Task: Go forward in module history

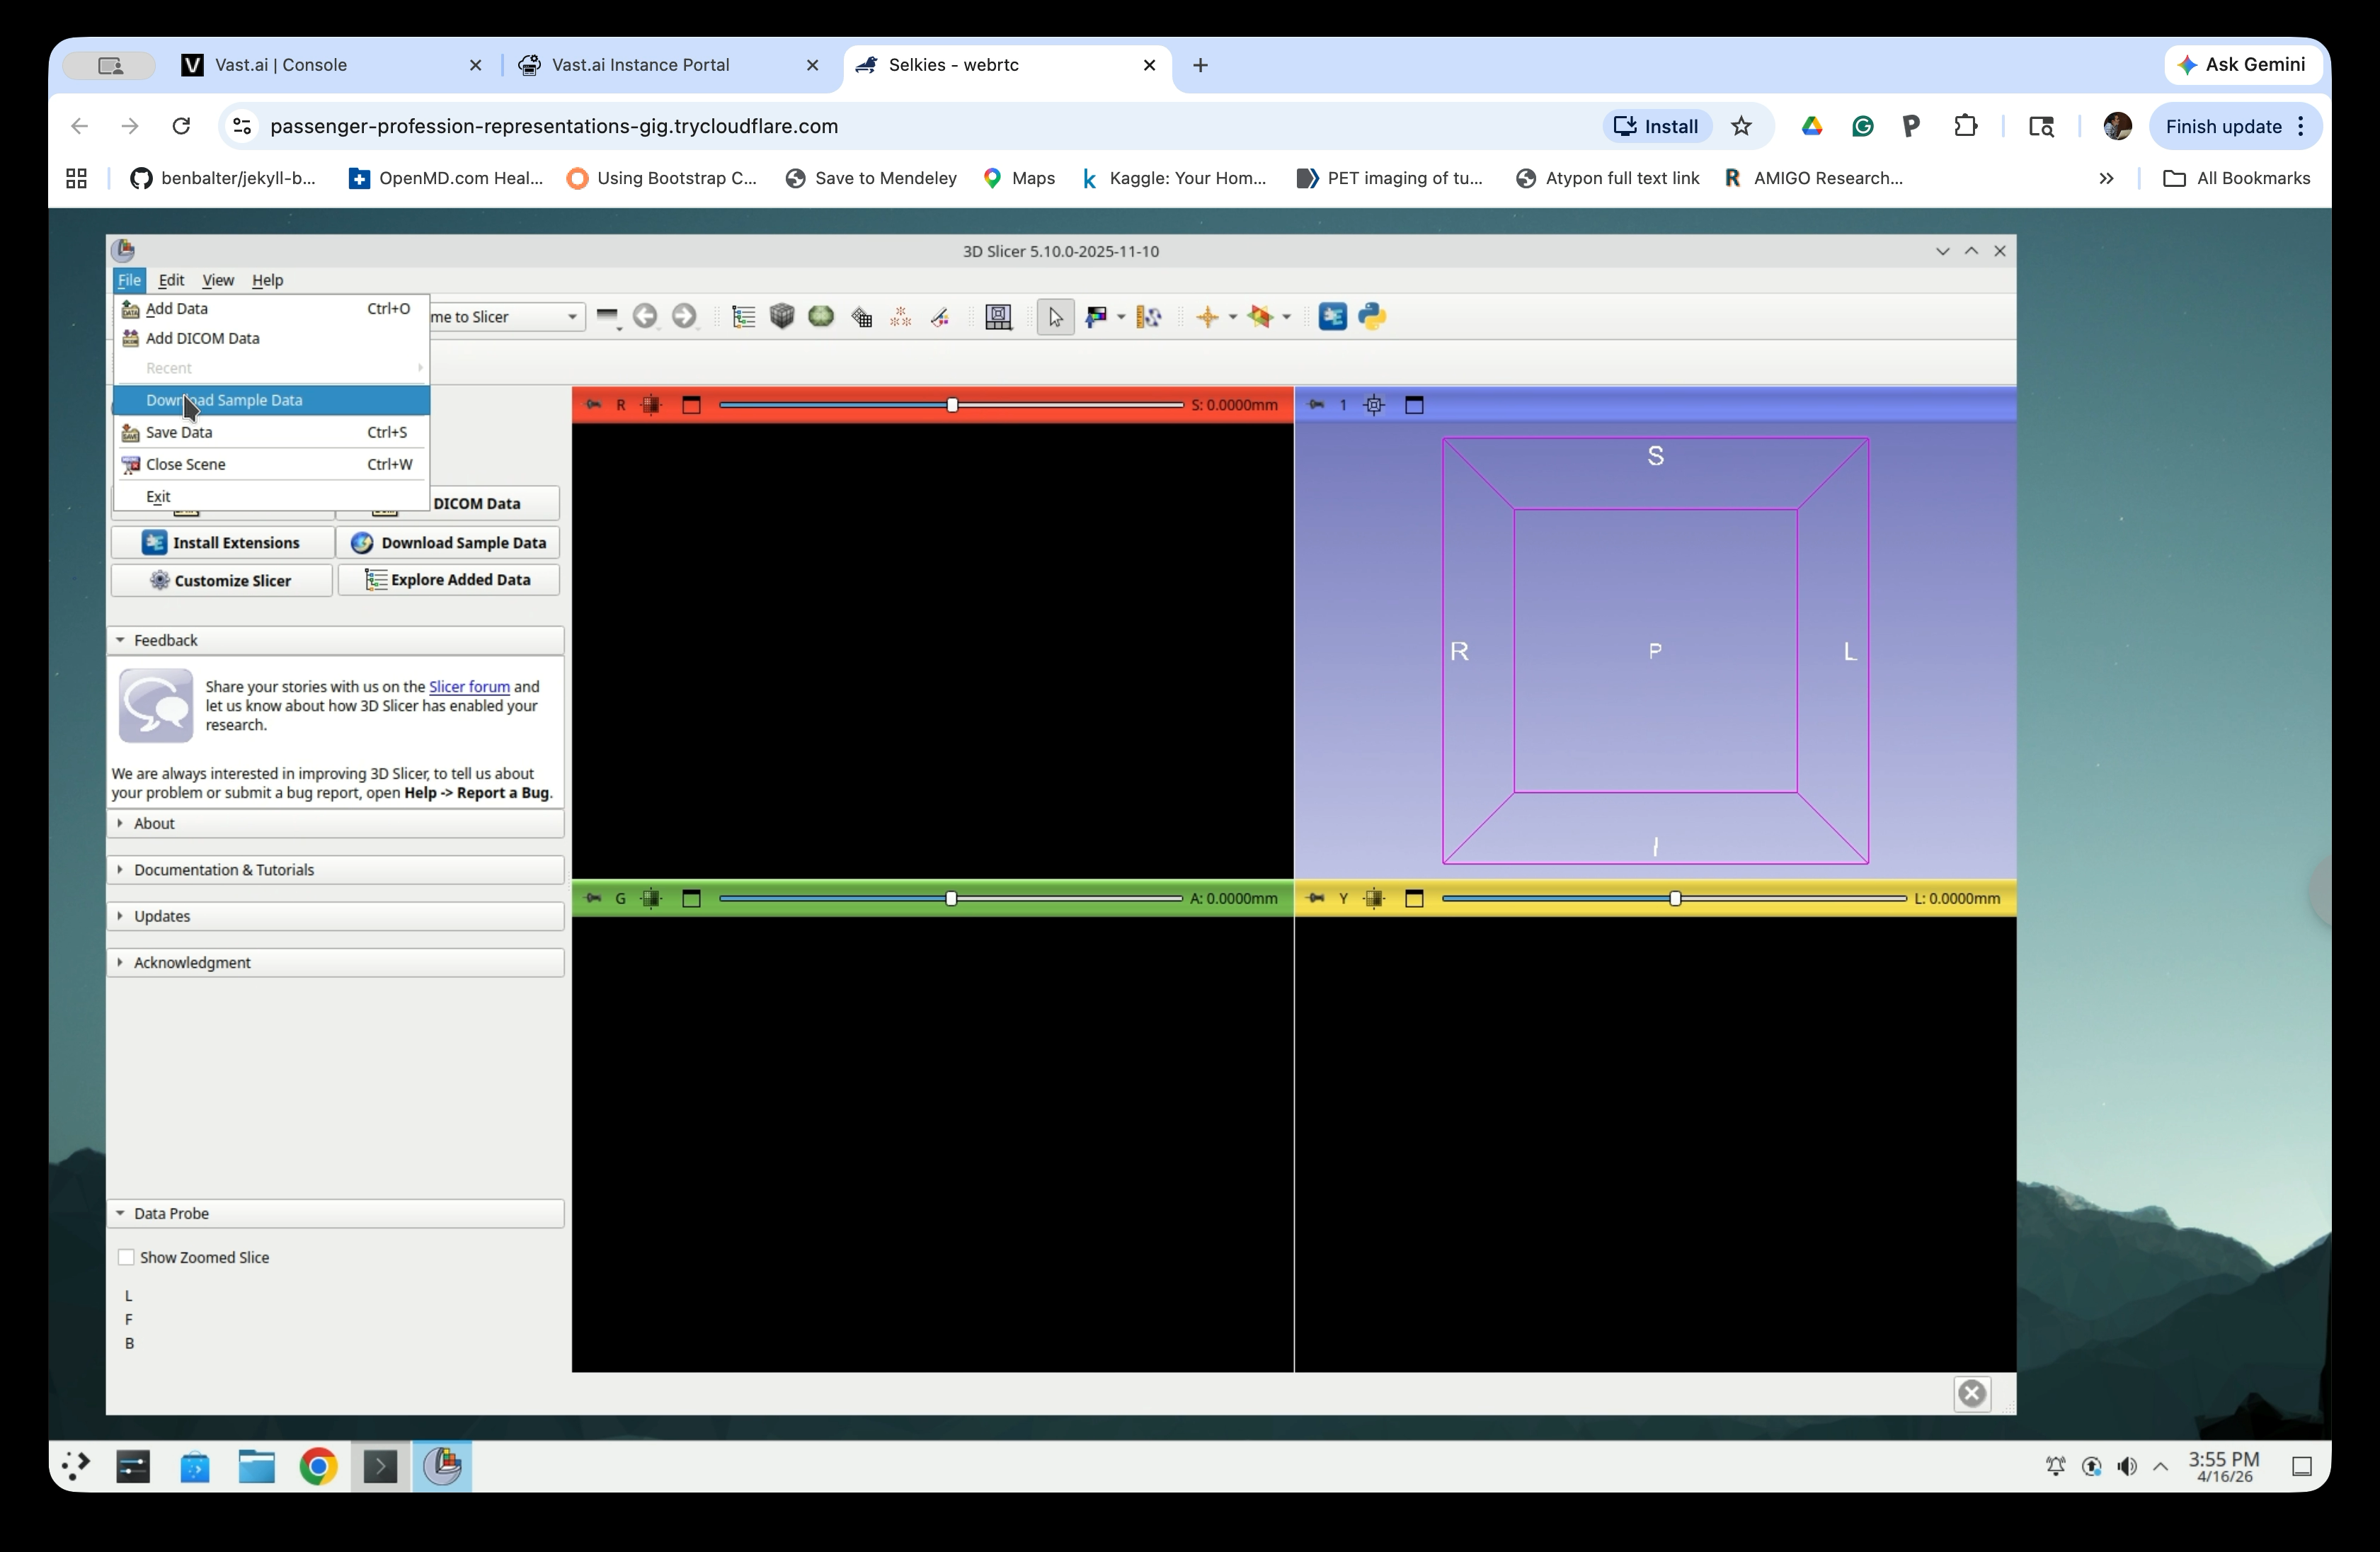Action: [685, 316]
